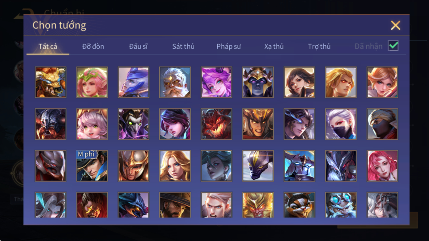Image resolution: width=429 pixels, height=241 pixels.
Task: Select the golden monkey king hero
Action: (258, 205)
